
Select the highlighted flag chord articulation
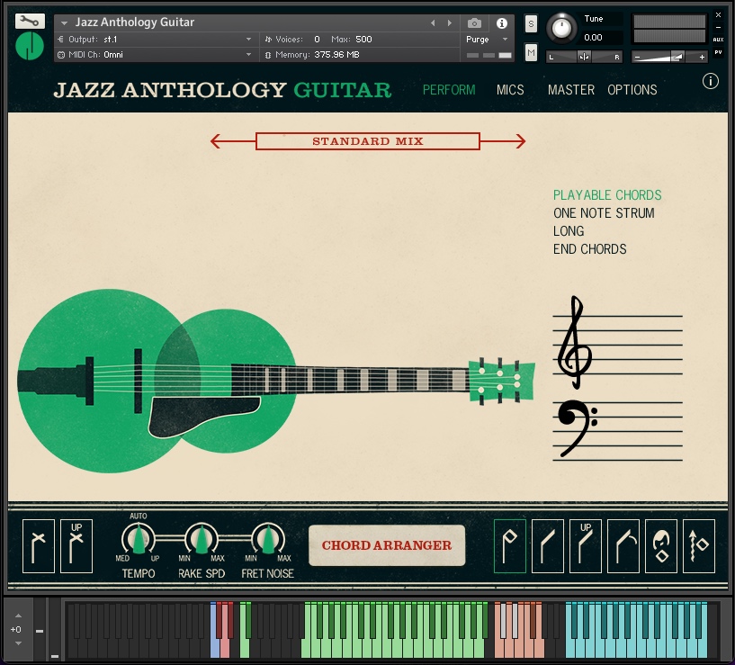pyautogui.click(x=509, y=546)
